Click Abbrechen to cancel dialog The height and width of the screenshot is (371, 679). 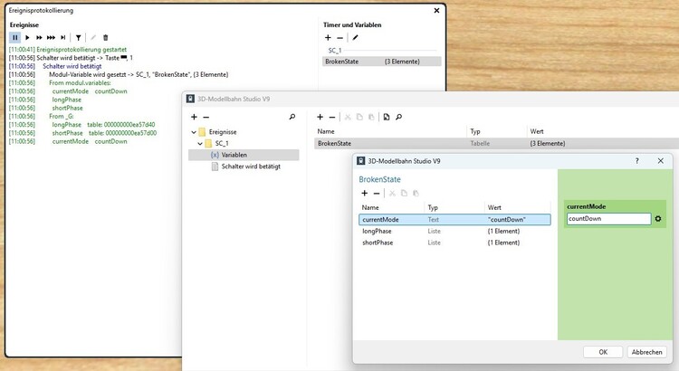[x=646, y=352]
